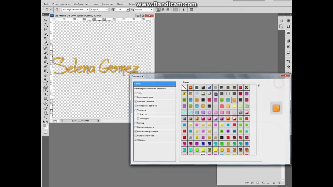The width and height of the screenshot is (333, 187).
Task: Select the Eraser tool
Action: tap(46, 66)
